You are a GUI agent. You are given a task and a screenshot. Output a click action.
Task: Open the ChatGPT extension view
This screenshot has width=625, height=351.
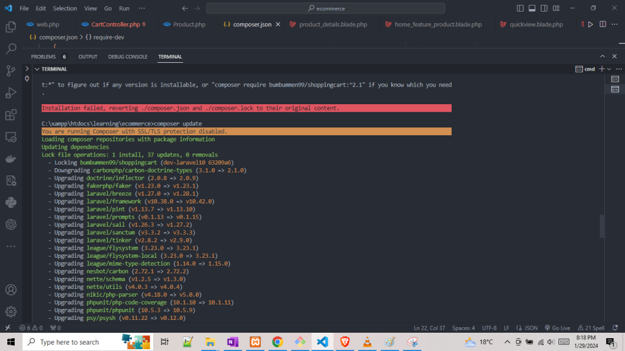pyautogui.click(x=11, y=224)
